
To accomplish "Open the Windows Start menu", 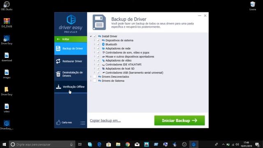I will (x=4, y=144).
